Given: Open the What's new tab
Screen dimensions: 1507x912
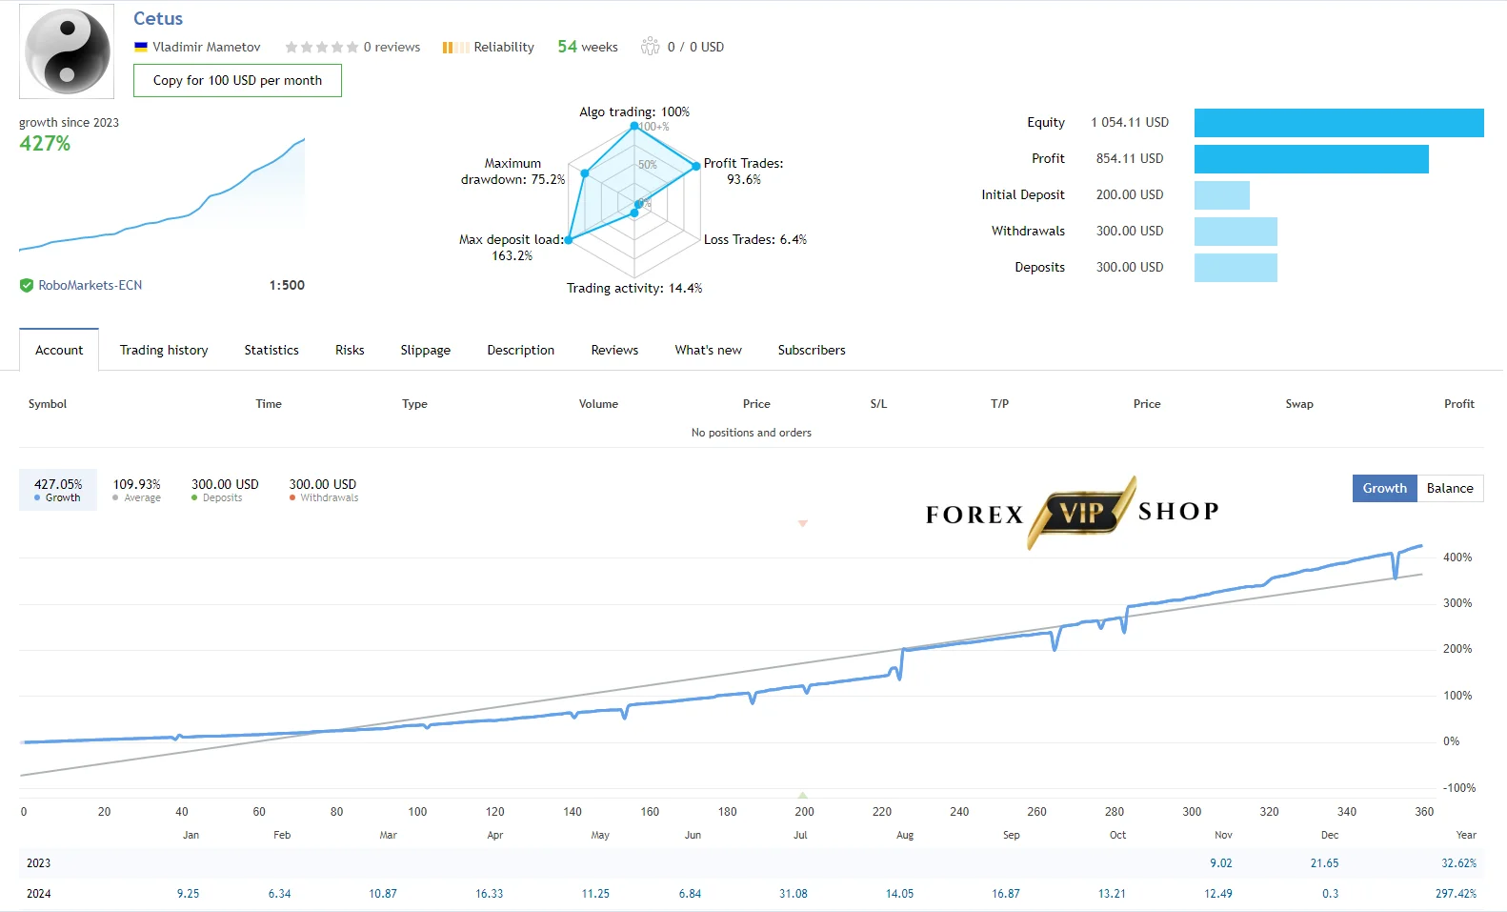Looking at the screenshot, I should coord(708,350).
